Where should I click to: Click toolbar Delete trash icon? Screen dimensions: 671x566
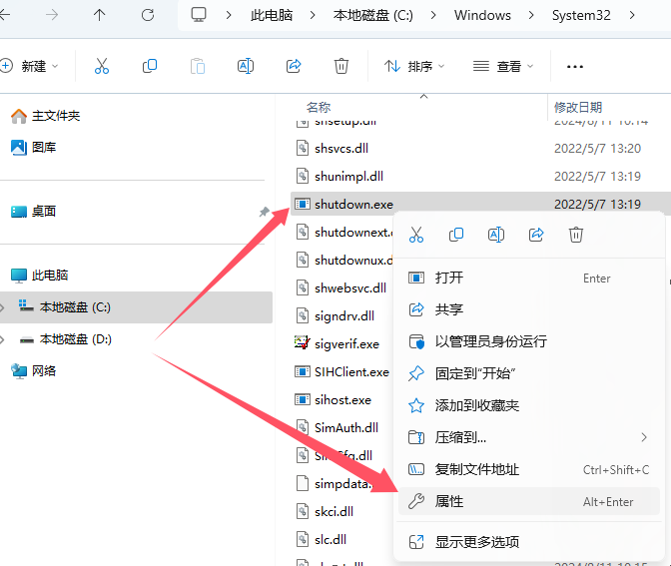(x=341, y=66)
